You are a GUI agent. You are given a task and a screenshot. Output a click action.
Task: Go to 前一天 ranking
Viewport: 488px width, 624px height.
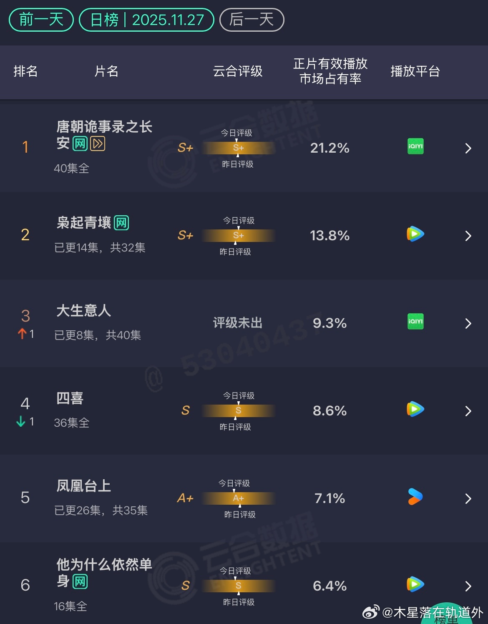(x=41, y=20)
